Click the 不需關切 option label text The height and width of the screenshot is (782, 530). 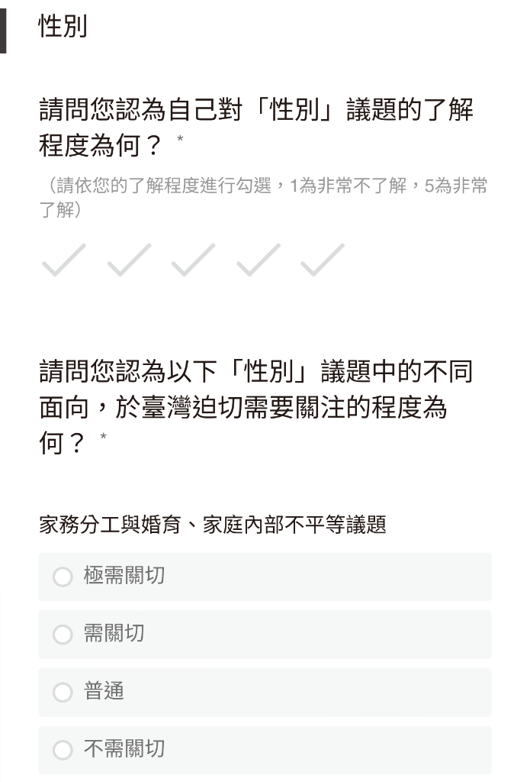(x=124, y=748)
